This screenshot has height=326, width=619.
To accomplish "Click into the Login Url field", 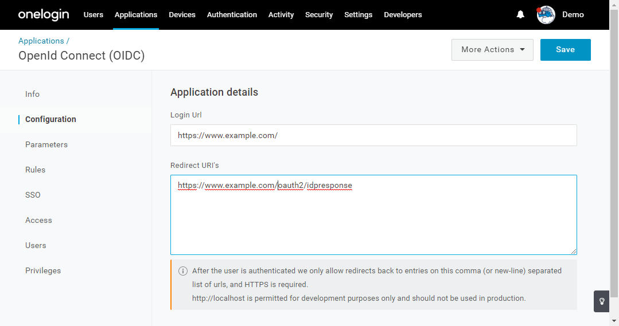I will pos(373,135).
